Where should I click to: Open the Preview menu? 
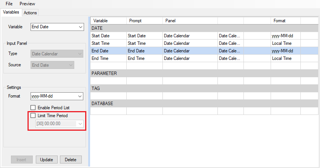pyautogui.click(x=27, y=4)
